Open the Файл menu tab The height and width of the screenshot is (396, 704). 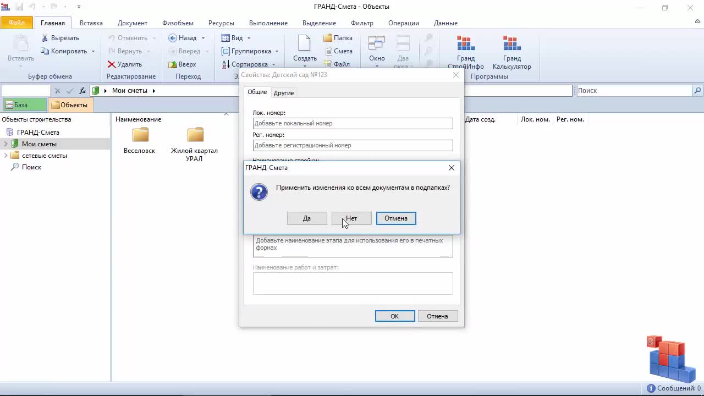coord(16,23)
